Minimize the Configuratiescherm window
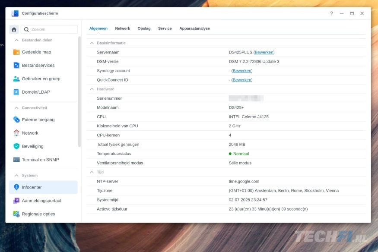This screenshot has width=378, height=252. point(342,13)
